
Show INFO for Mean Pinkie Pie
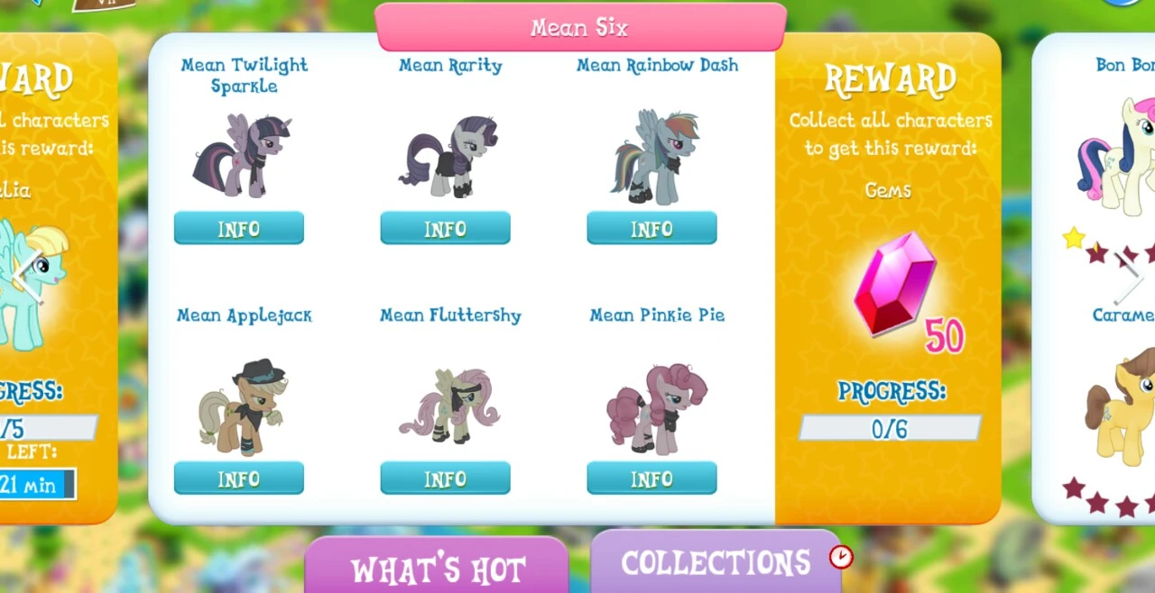click(651, 479)
